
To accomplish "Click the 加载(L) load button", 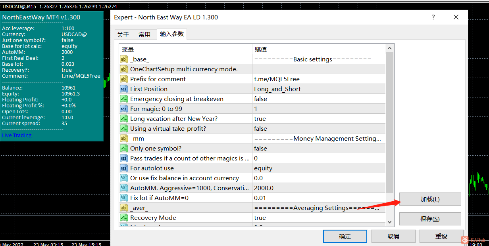I will tap(430, 199).
